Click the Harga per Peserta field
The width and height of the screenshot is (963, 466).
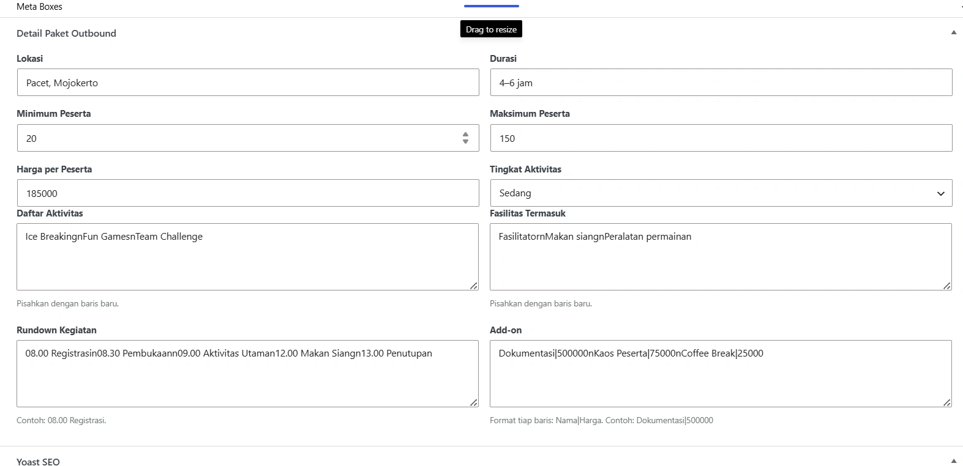[x=248, y=193]
